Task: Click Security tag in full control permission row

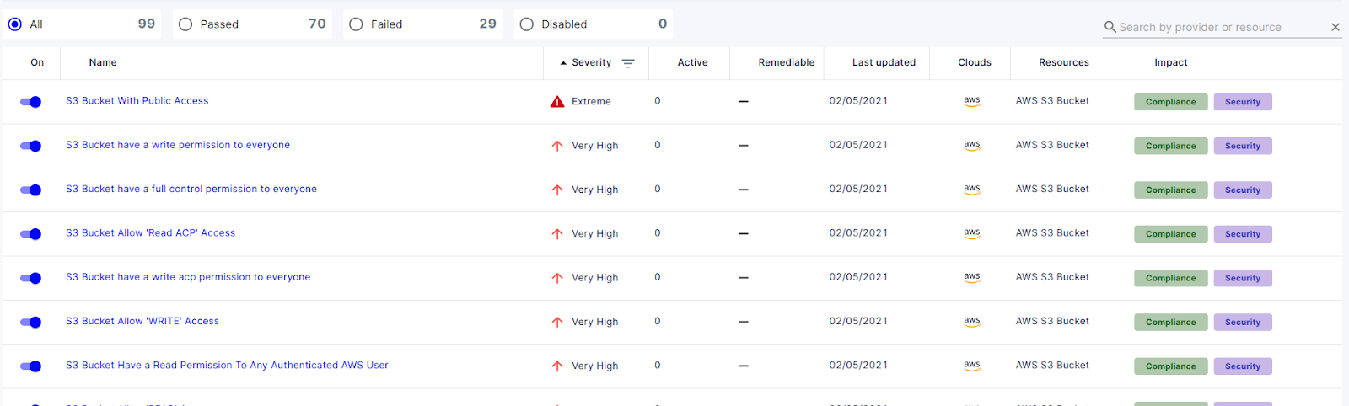Action: point(1243,190)
